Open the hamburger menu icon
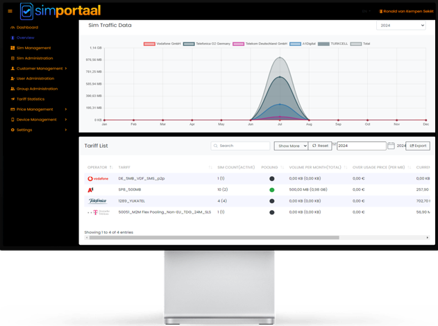 click(x=10, y=11)
